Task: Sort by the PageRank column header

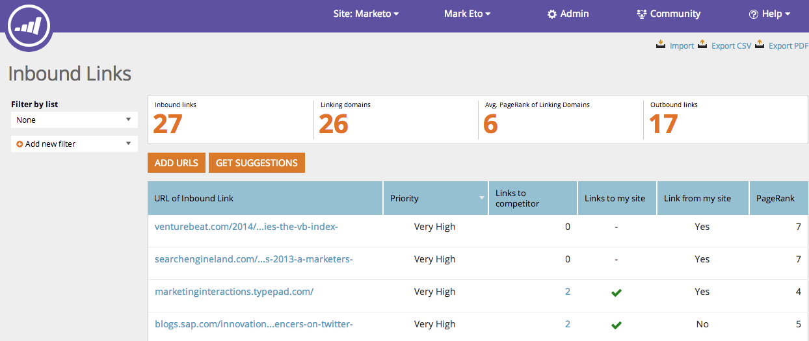Action: point(775,198)
